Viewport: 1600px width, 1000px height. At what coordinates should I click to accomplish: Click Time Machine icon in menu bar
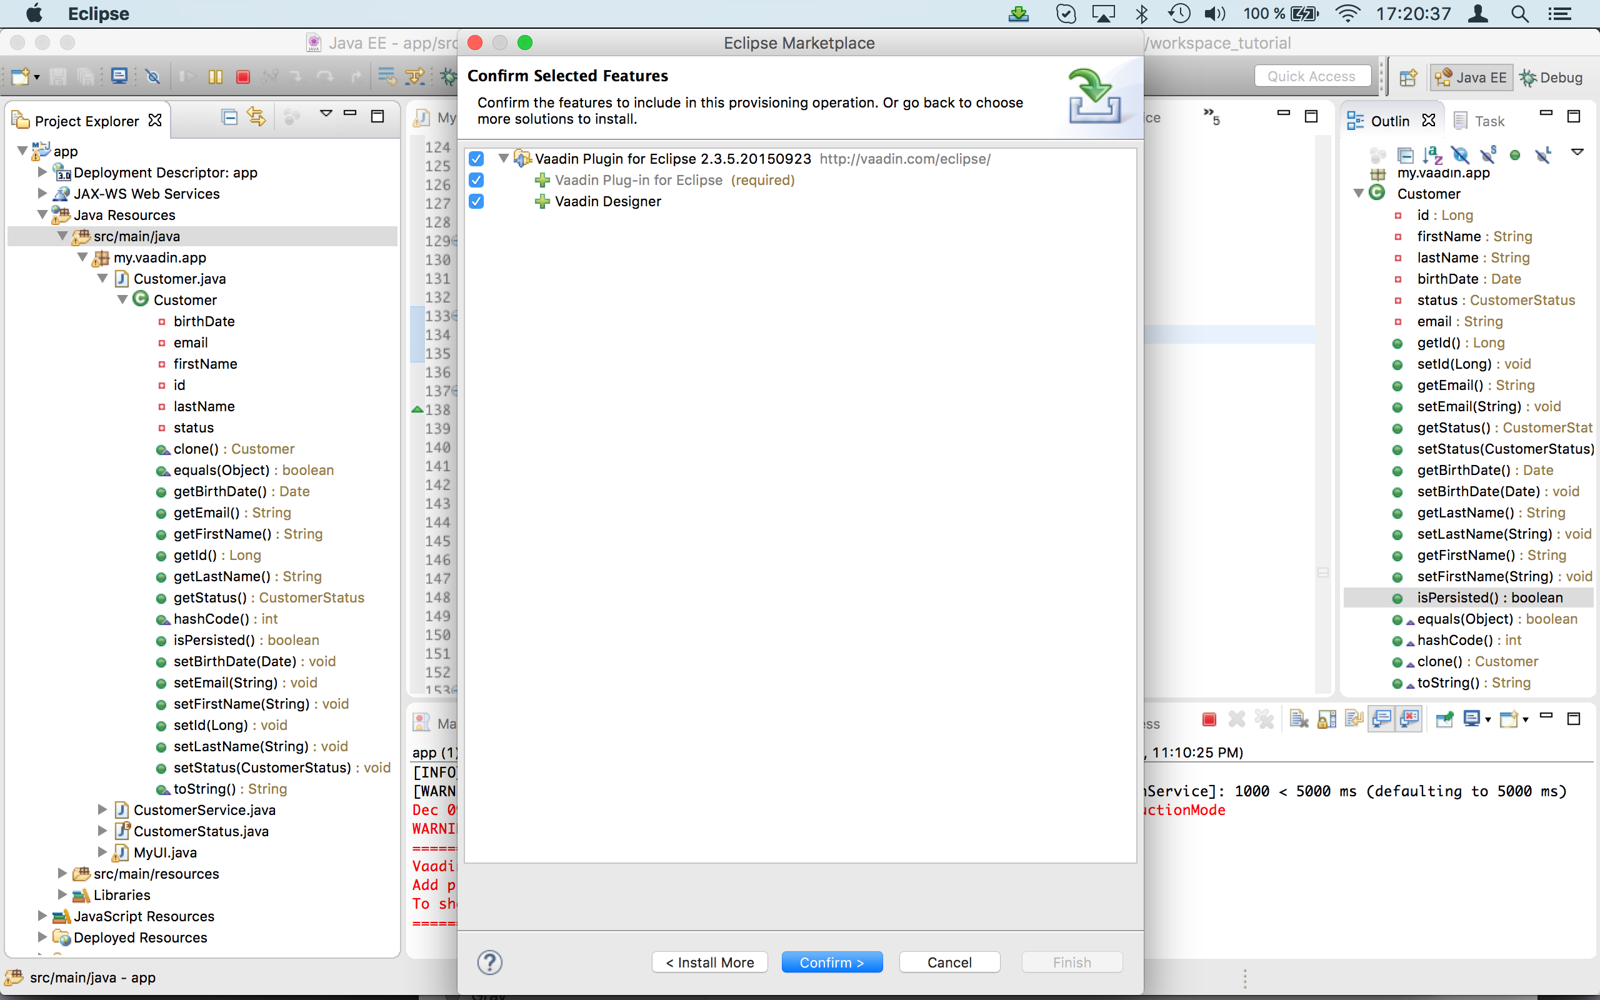[1179, 14]
